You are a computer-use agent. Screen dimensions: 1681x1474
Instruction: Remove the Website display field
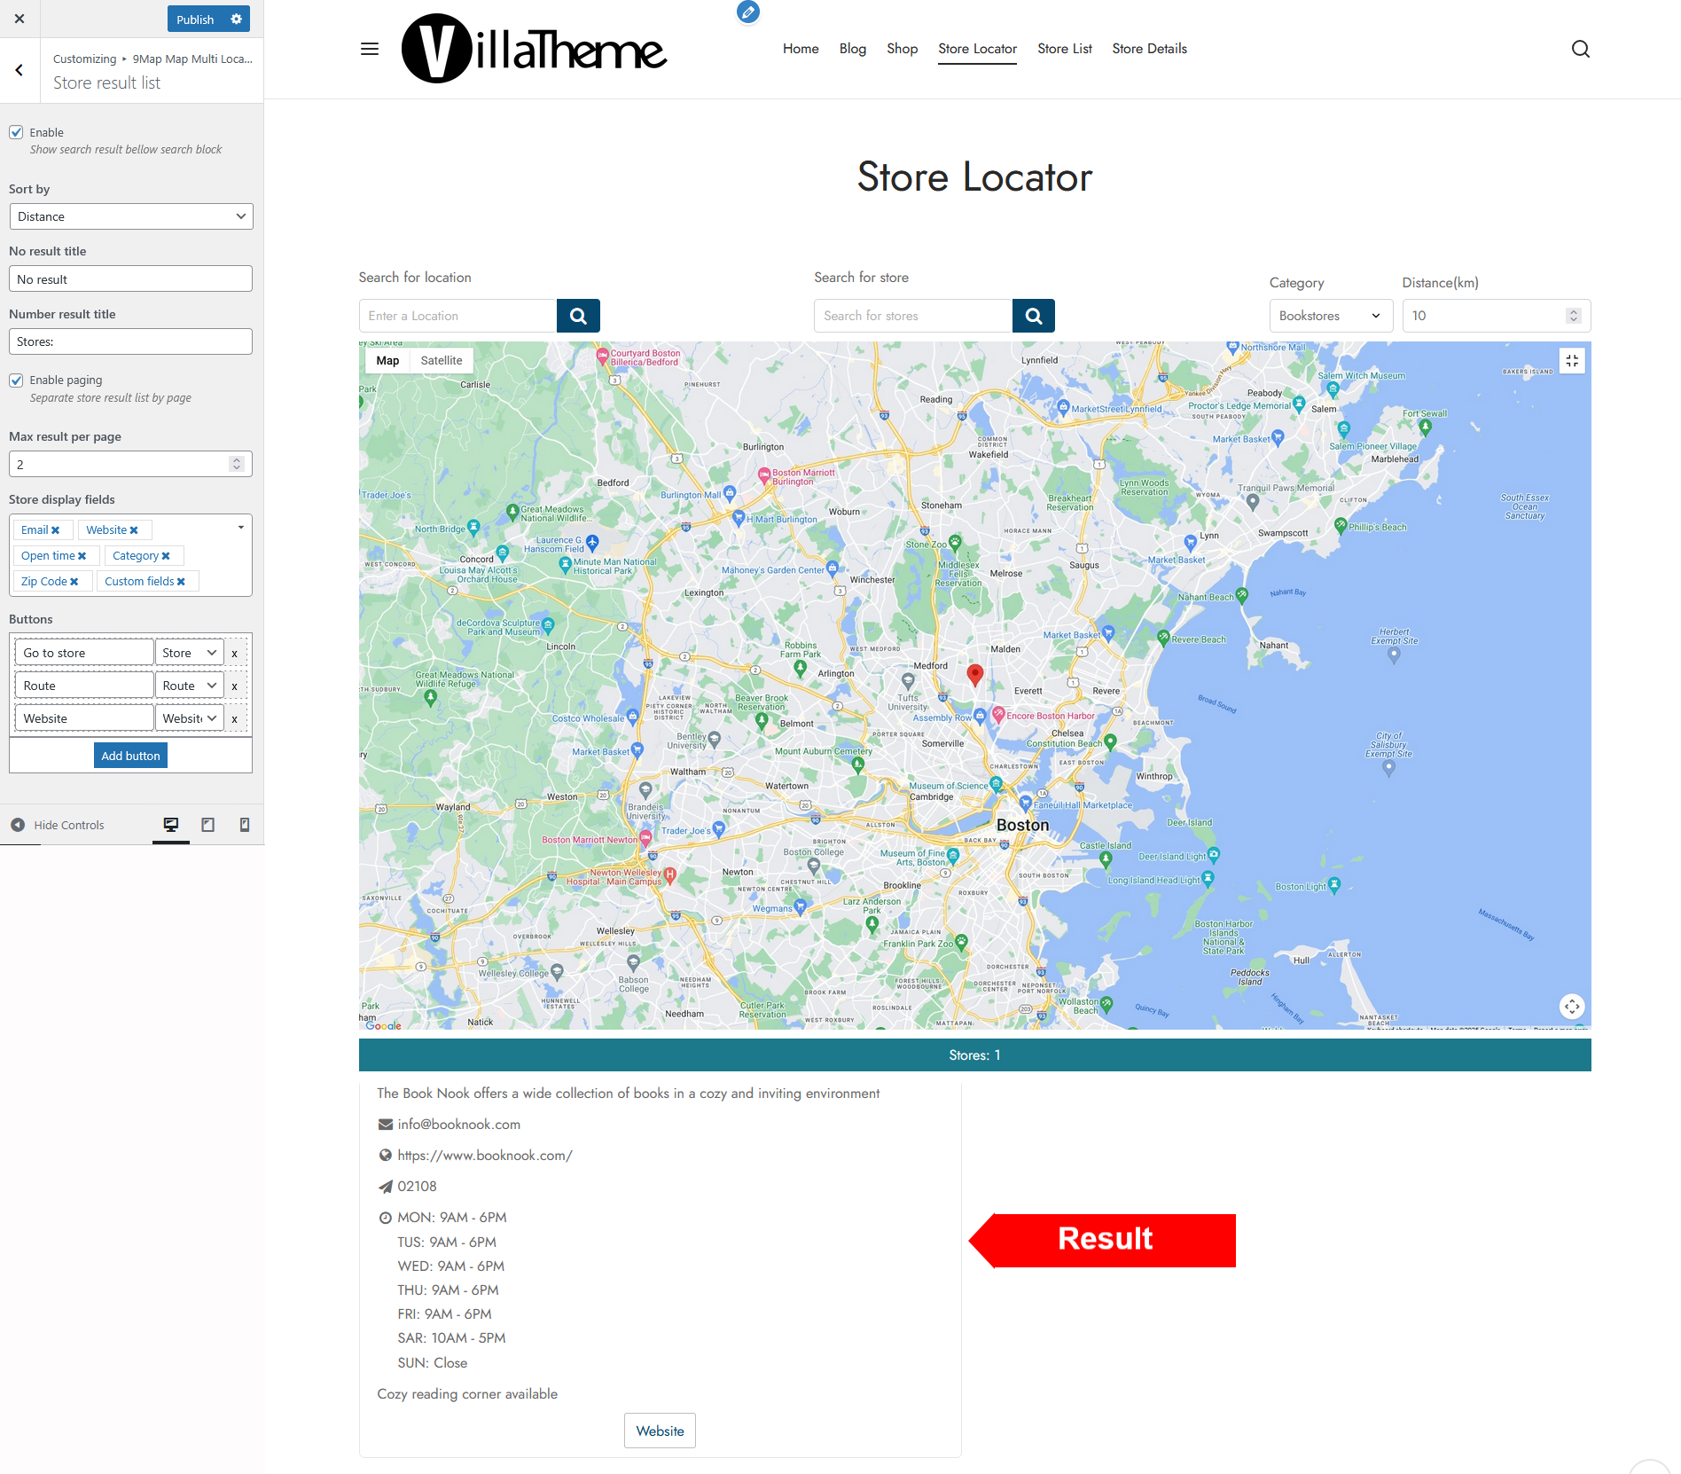[134, 530]
